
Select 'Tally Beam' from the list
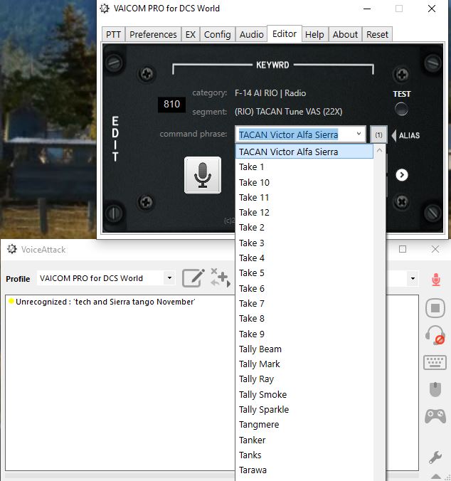coord(304,349)
